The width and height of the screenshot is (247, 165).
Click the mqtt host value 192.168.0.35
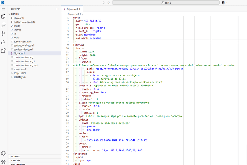coord(92,21)
